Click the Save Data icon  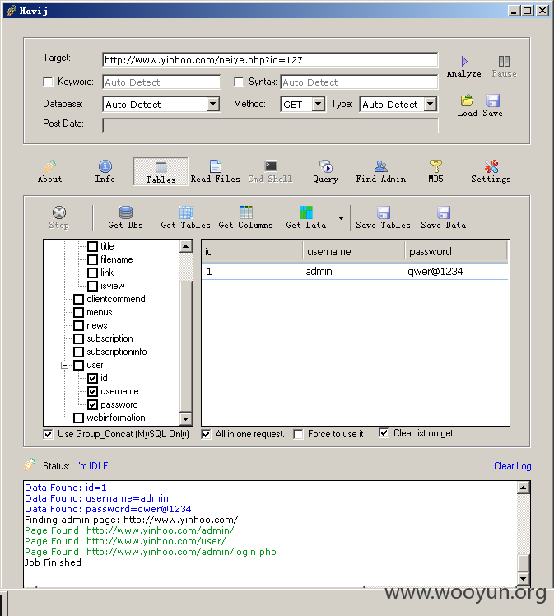point(443,212)
